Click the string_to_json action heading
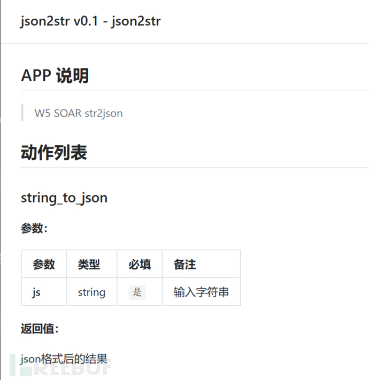Image resolution: width=369 pixels, height=380 pixels. pyautogui.click(x=64, y=198)
